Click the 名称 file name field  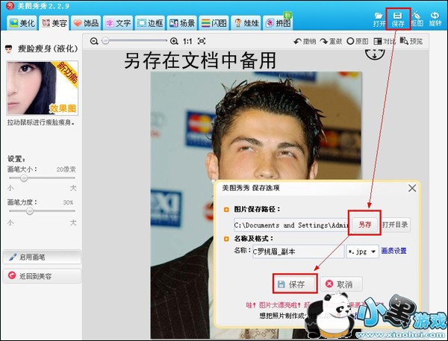click(x=298, y=251)
